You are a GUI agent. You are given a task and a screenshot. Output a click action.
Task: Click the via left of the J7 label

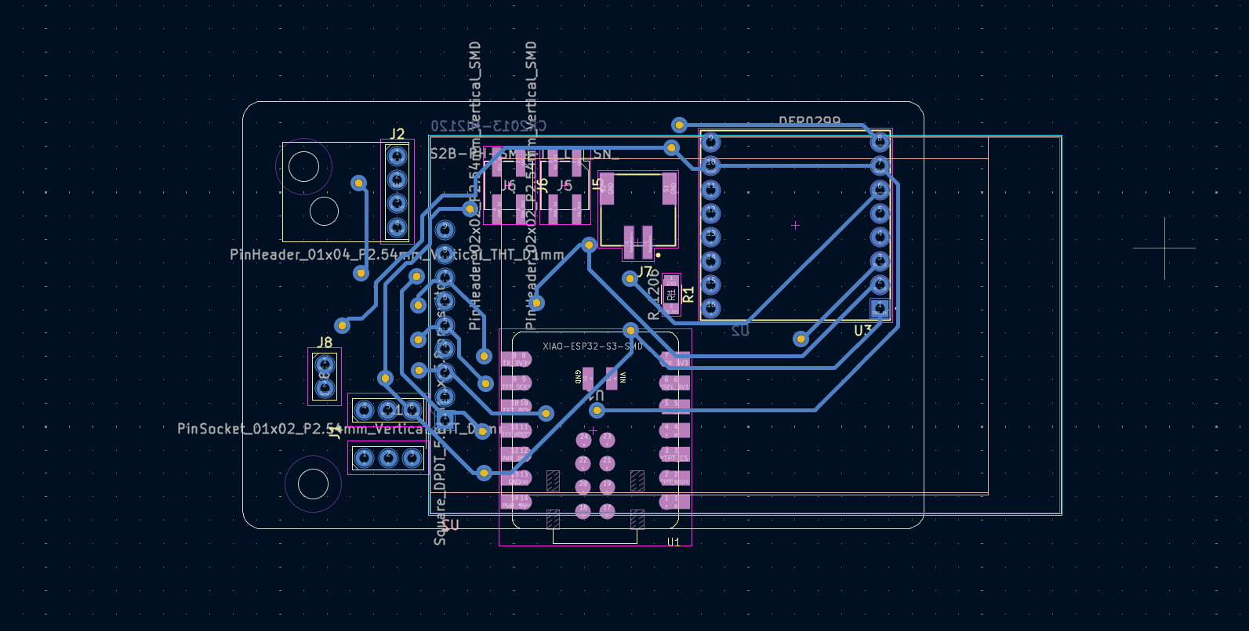point(629,278)
